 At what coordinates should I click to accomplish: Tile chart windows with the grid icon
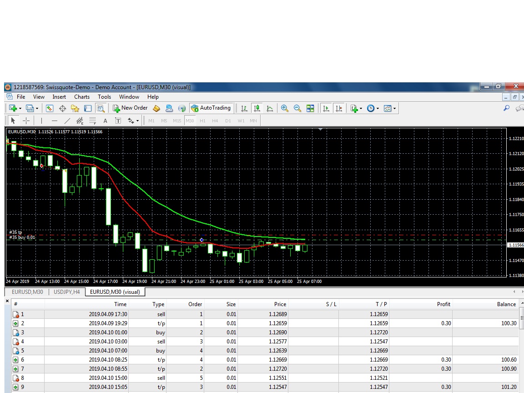(310, 108)
